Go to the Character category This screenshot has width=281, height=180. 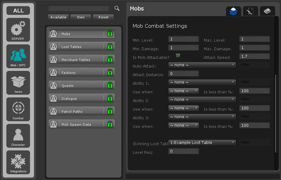18,136
